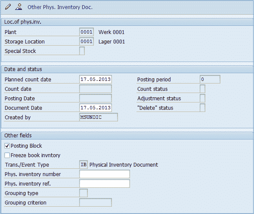
Task: Click the Special Stock field
Action: click(x=82, y=51)
